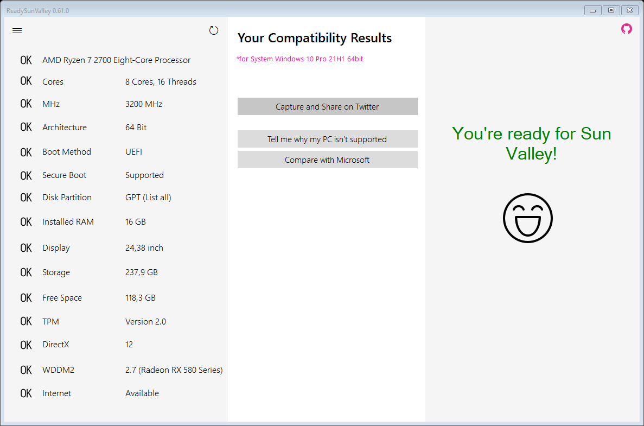Screen dimensions: 644x426
Task: Click the 'Internet' label
Action: [x=56, y=393]
